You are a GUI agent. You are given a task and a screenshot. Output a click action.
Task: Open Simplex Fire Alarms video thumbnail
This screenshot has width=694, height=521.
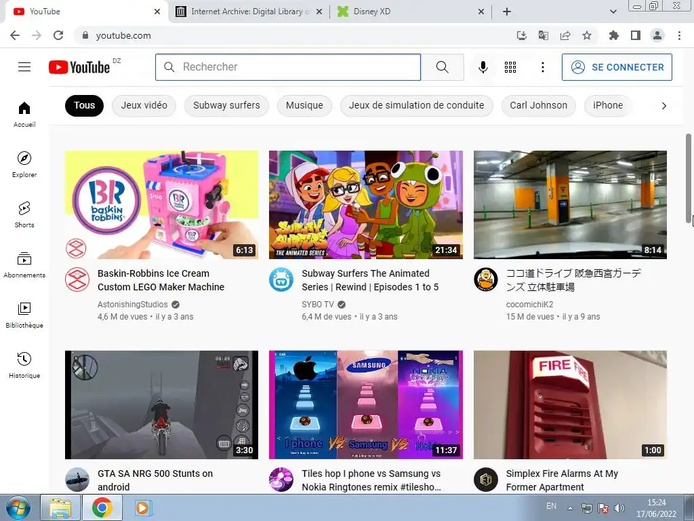570,405
